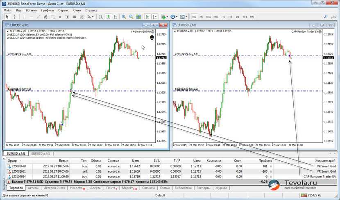
Task: Select the horizontal line tool
Action: tap(32, 17)
